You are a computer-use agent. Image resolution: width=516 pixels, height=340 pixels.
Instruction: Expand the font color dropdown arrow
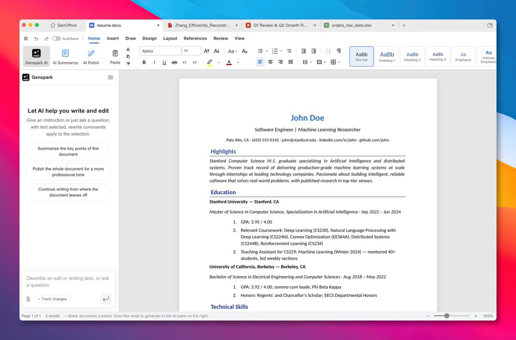coord(238,62)
